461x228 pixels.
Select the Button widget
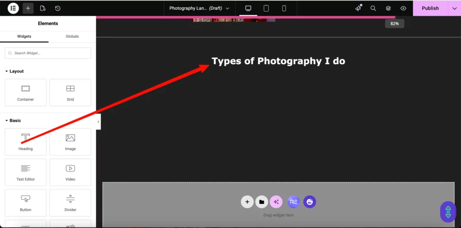(x=26, y=202)
